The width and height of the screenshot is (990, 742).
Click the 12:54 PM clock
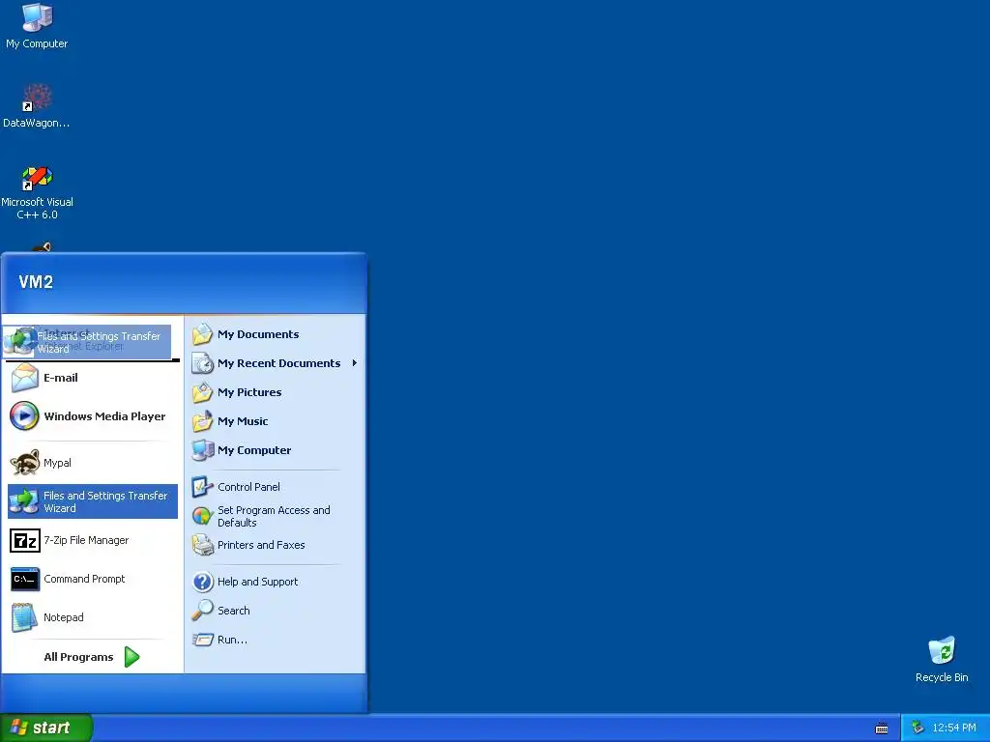(x=953, y=728)
